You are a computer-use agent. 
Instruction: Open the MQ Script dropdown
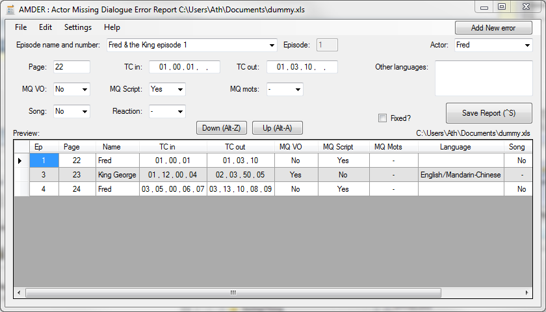[180, 90]
